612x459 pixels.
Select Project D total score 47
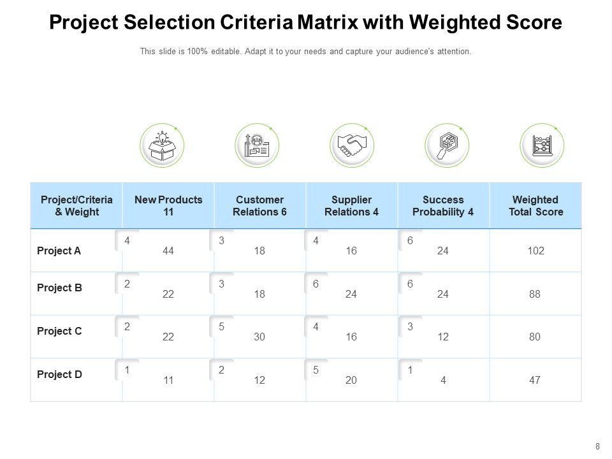coord(535,381)
